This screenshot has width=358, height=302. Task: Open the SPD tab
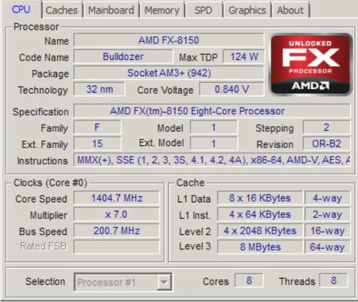[203, 10]
